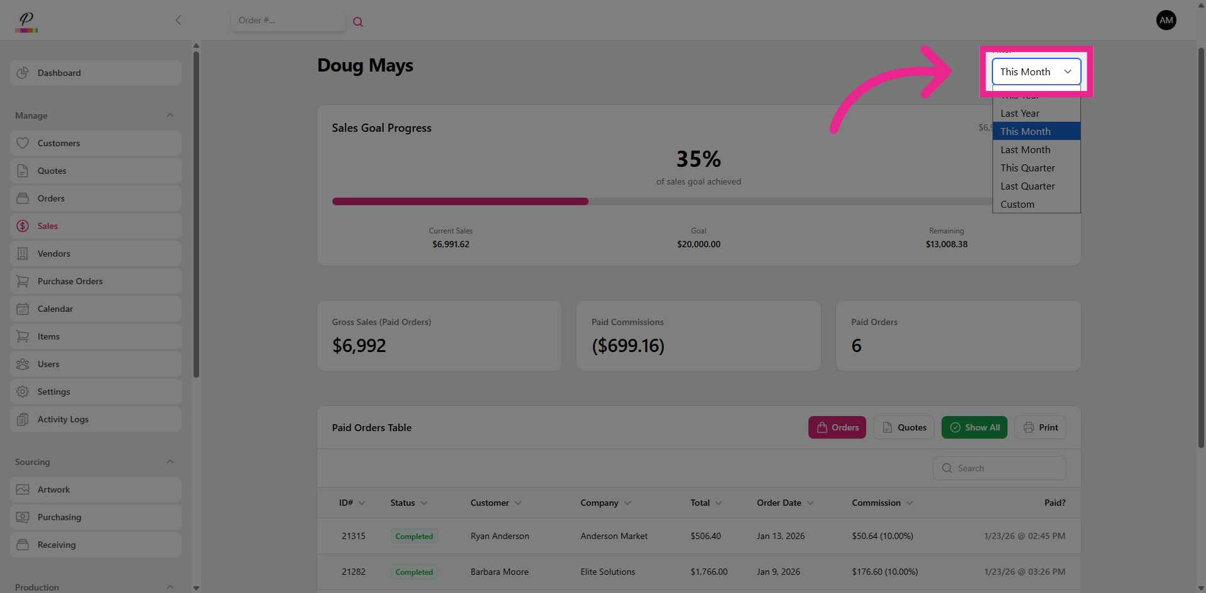Toggle the Quotes filter button

click(904, 427)
